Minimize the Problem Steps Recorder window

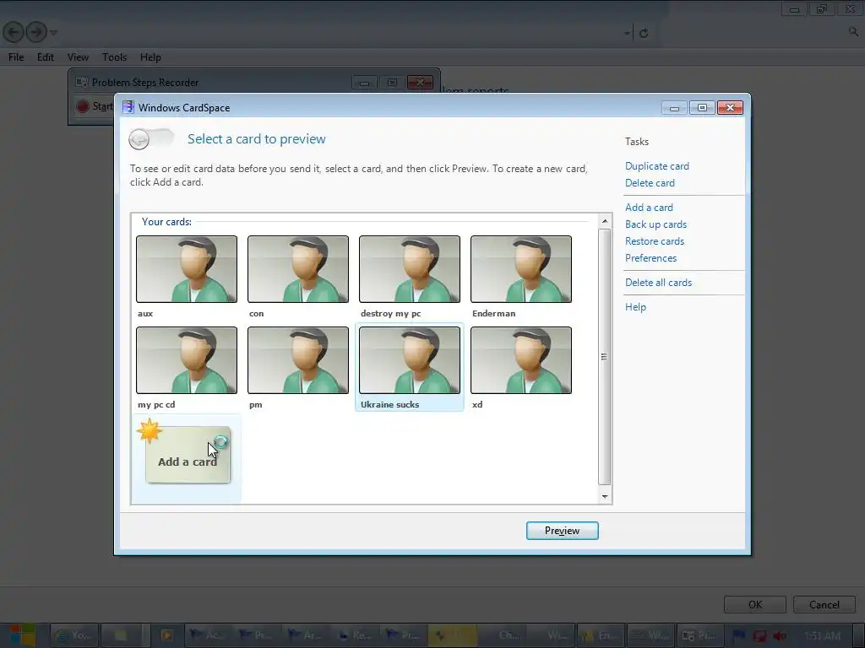(x=364, y=83)
